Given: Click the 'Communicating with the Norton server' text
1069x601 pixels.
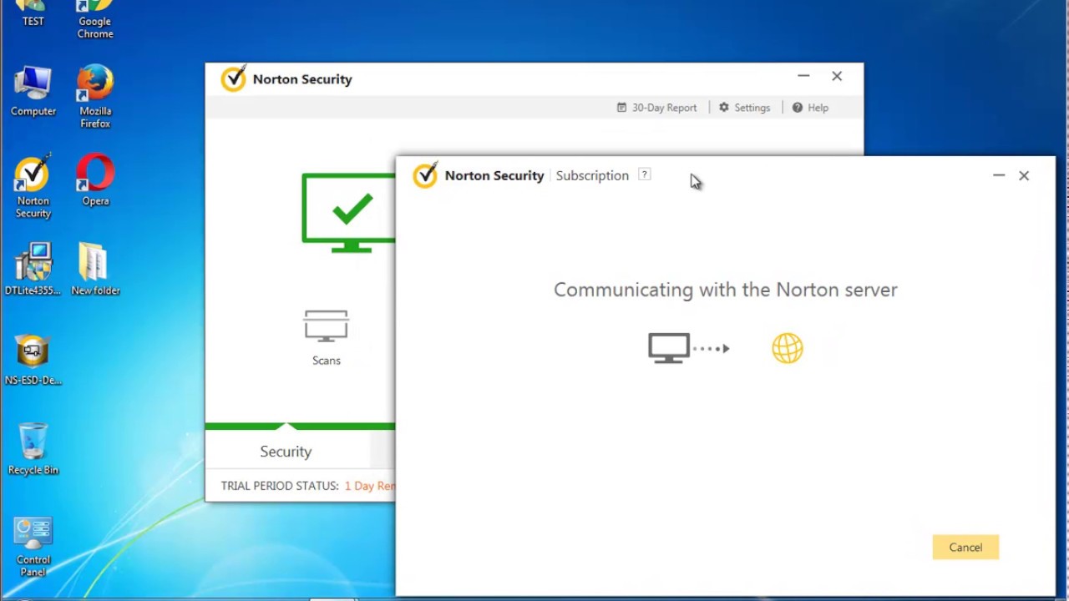Looking at the screenshot, I should [x=725, y=290].
